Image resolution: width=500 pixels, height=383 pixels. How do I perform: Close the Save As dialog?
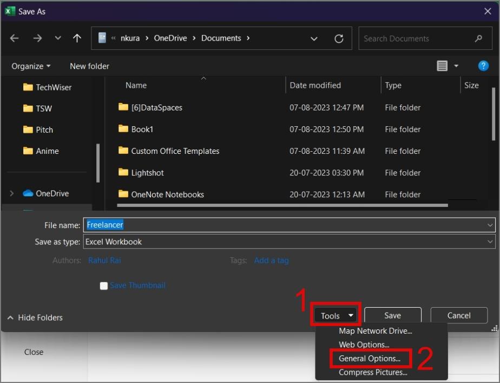[x=488, y=11]
